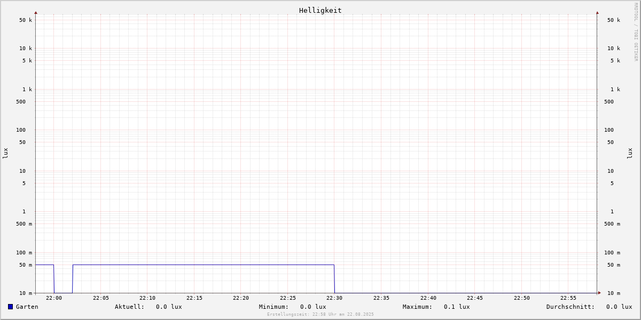Click the red arrowhead ending the time axis
The image size is (641, 320).
[599, 293]
